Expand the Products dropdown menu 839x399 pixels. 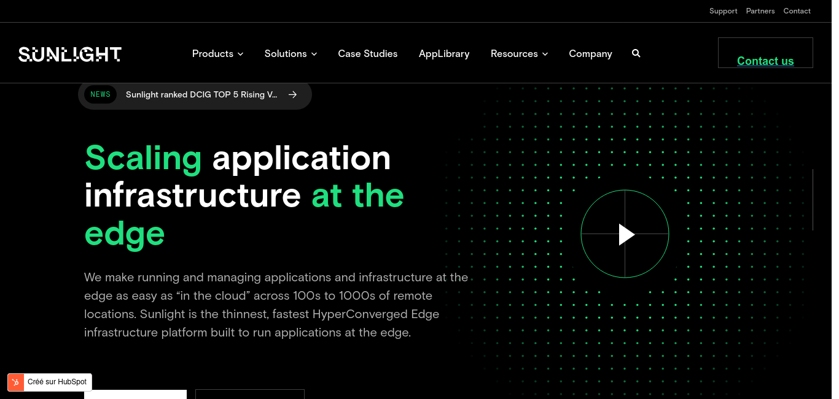click(x=218, y=54)
